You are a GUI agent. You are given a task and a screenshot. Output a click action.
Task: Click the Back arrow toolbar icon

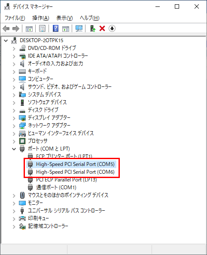point(6,29)
